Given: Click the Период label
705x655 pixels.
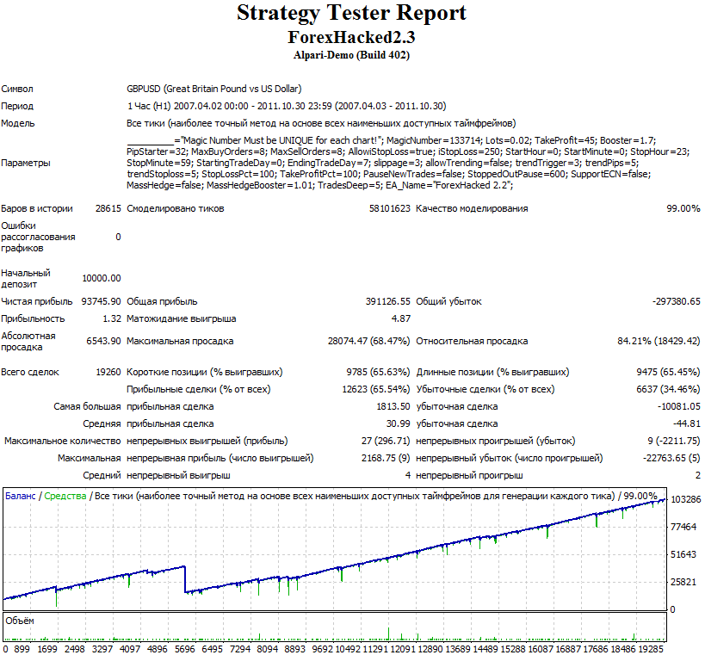Looking at the screenshot, I should [x=17, y=106].
